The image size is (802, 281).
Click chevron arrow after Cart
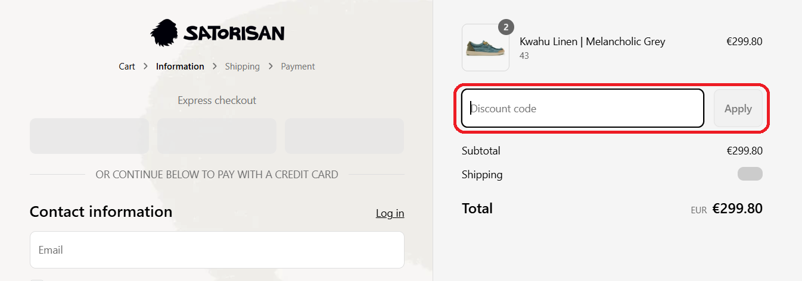click(x=146, y=67)
